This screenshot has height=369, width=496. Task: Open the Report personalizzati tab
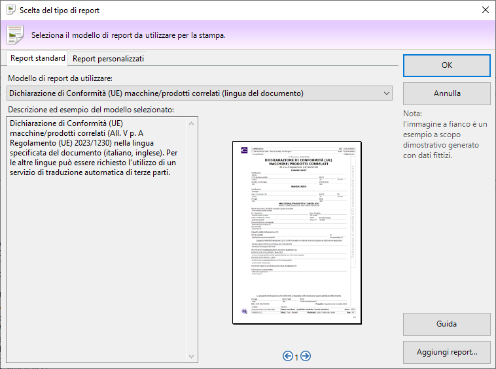click(108, 59)
